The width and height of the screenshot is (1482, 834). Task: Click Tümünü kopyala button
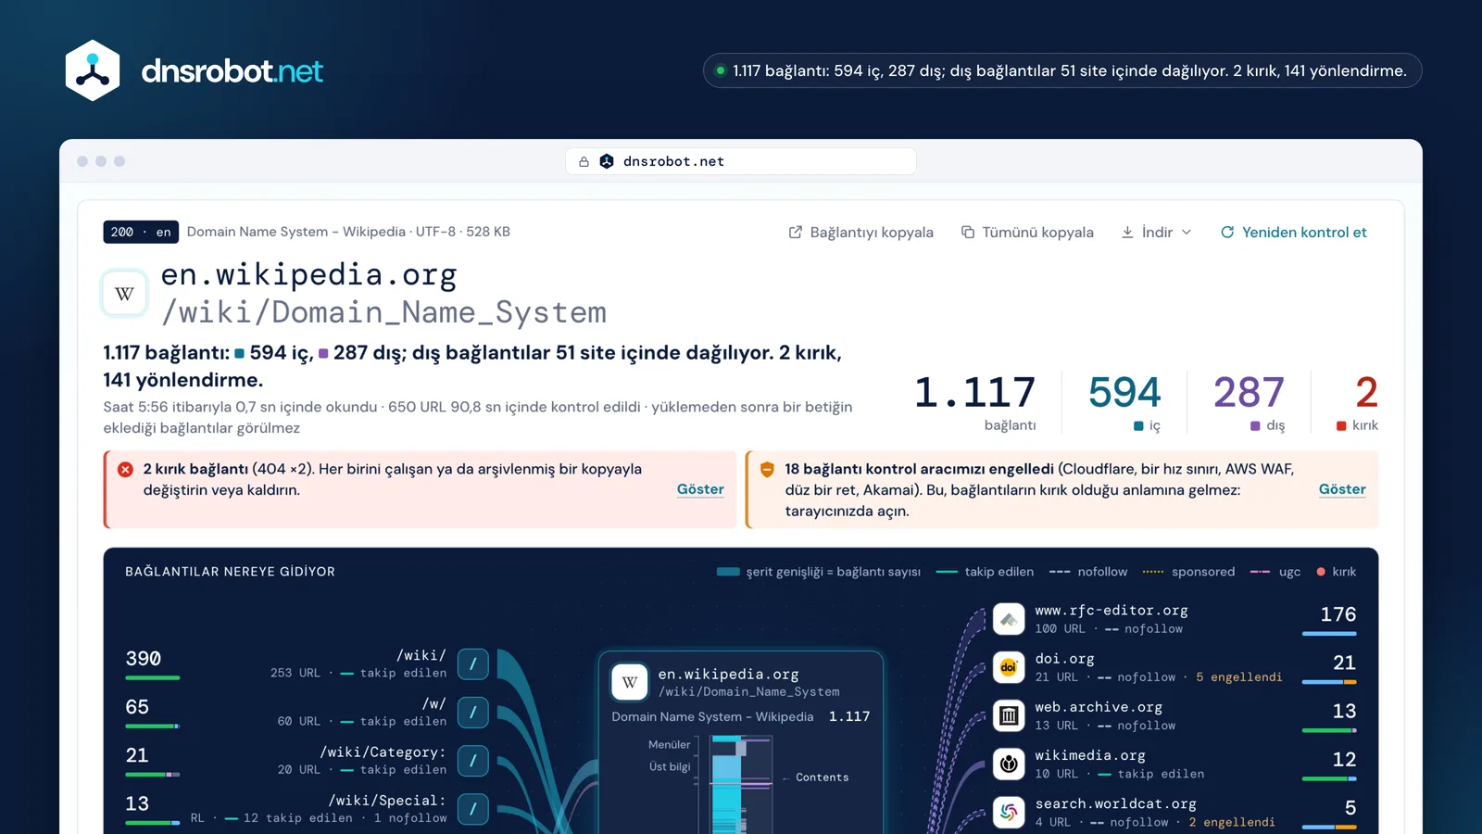pos(1027,233)
